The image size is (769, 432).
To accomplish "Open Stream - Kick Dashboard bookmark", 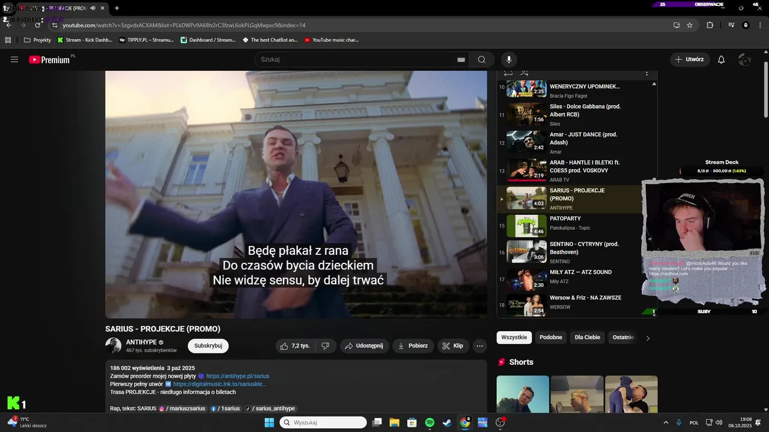I will pyautogui.click(x=85, y=40).
